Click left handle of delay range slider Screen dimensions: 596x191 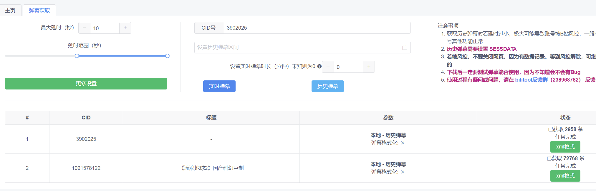(x=77, y=56)
